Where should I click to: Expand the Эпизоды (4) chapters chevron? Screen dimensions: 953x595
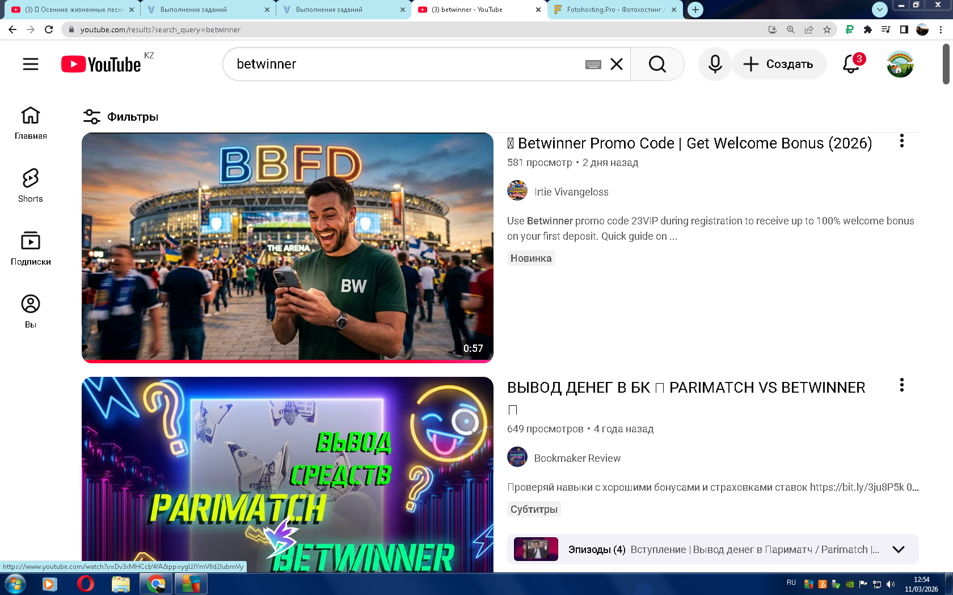click(x=899, y=549)
